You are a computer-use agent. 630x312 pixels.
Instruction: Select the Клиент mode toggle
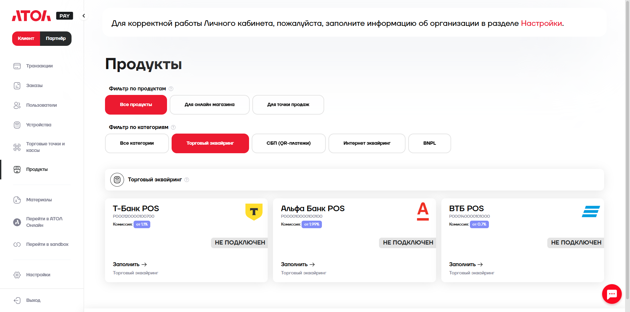tap(26, 39)
